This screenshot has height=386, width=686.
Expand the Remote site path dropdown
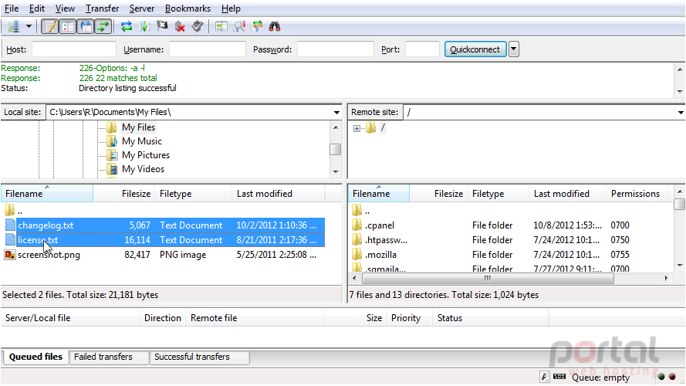pyautogui.click(x=681, y=113)
